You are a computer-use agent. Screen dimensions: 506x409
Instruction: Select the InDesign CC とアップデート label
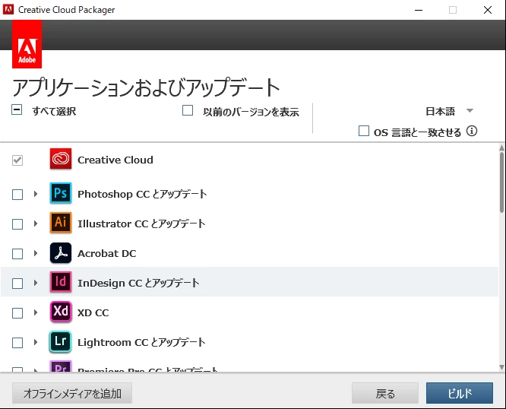[138, 283]
